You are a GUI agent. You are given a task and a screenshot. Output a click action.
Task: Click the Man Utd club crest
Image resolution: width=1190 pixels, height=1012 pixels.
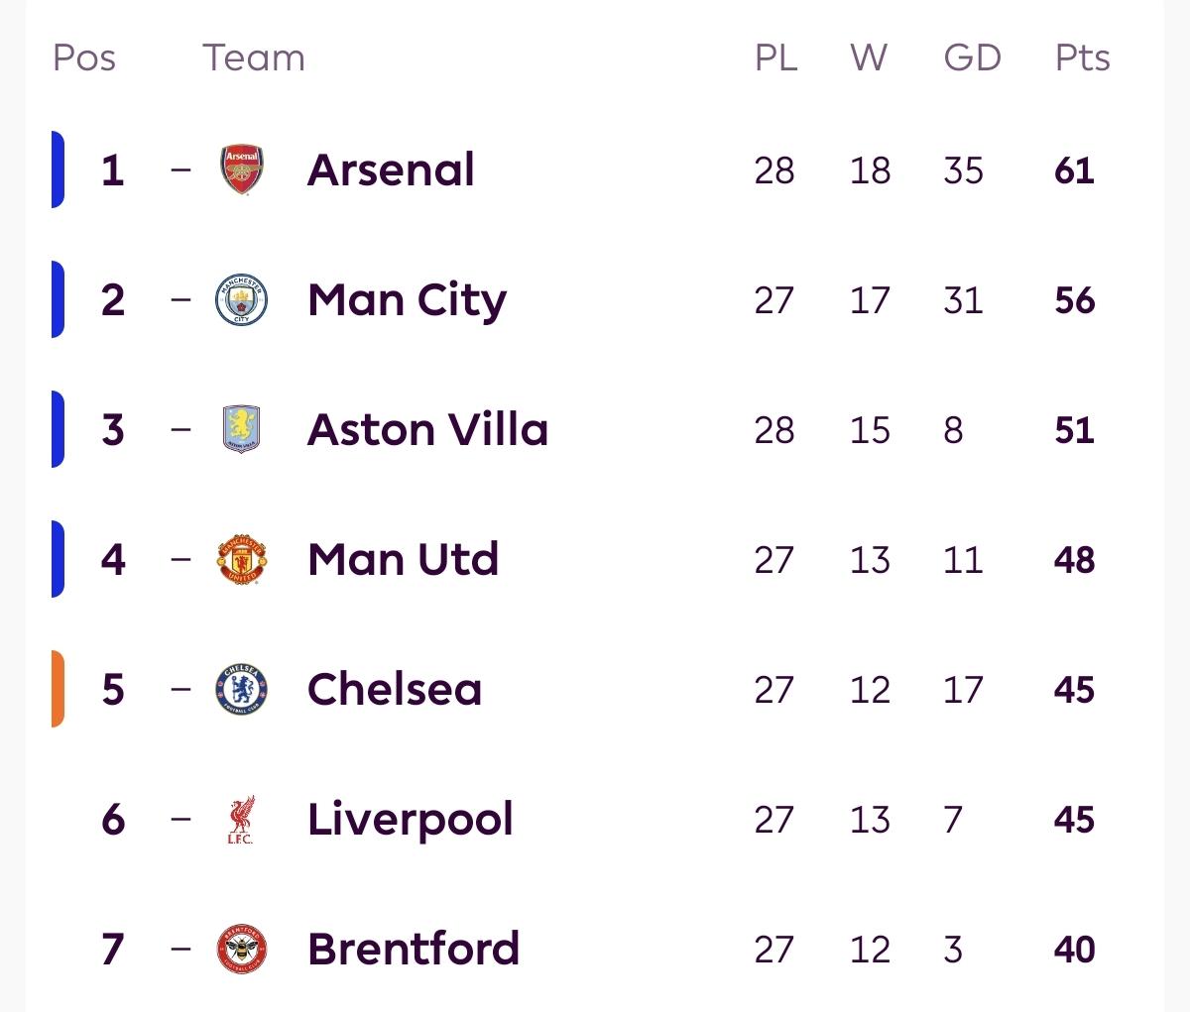[242, 559]
